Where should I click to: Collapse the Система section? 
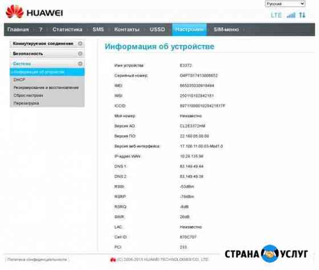[x=47, y=64]
